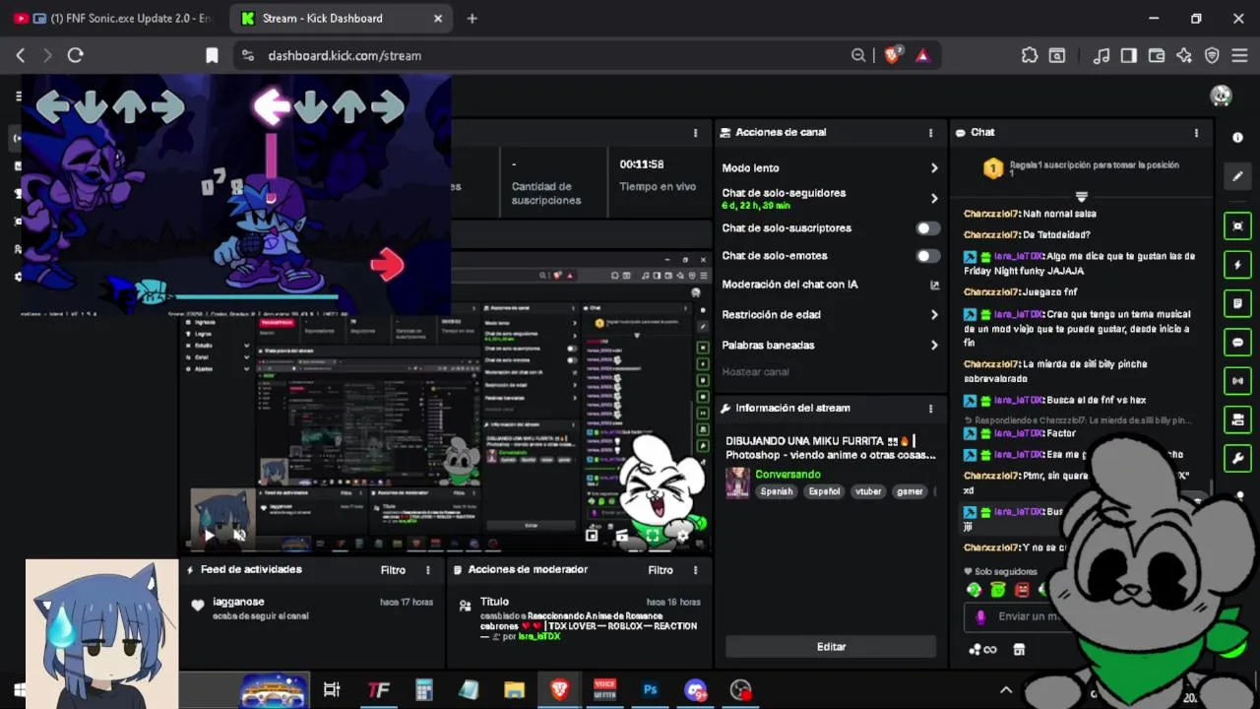Open Chat panel three-dot menu

(x=1196, y=132)
